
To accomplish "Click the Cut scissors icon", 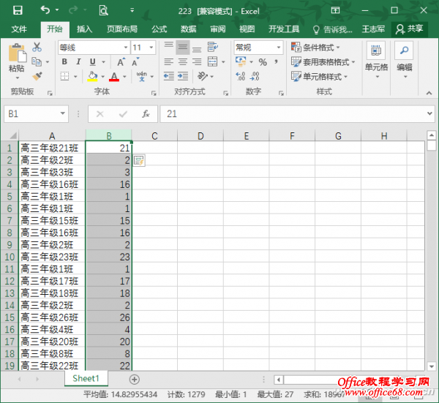I will pos(37,47).
